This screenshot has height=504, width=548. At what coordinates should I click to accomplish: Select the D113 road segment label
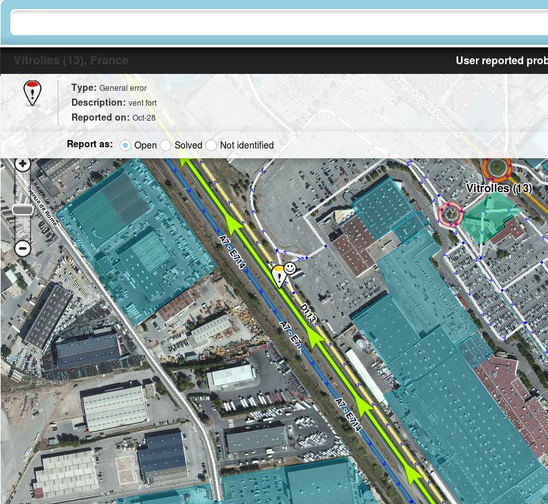click(x=308, y=312)
